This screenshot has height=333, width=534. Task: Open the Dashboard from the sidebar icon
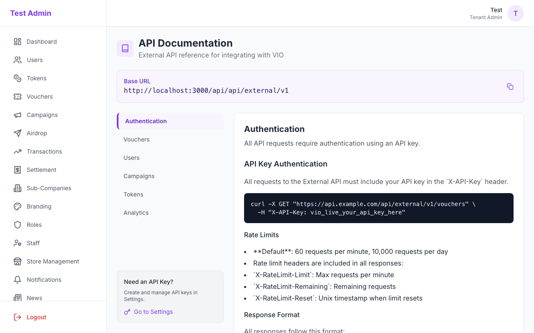pos(17,42)
